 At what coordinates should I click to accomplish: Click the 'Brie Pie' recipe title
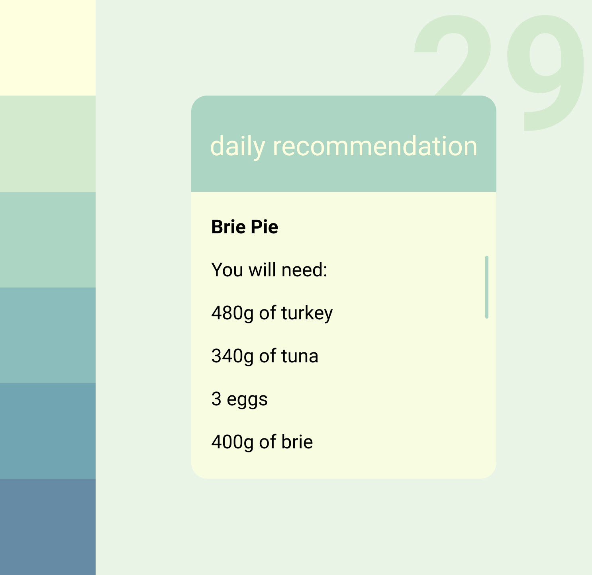pyautogui.click(x=245, y=227)
